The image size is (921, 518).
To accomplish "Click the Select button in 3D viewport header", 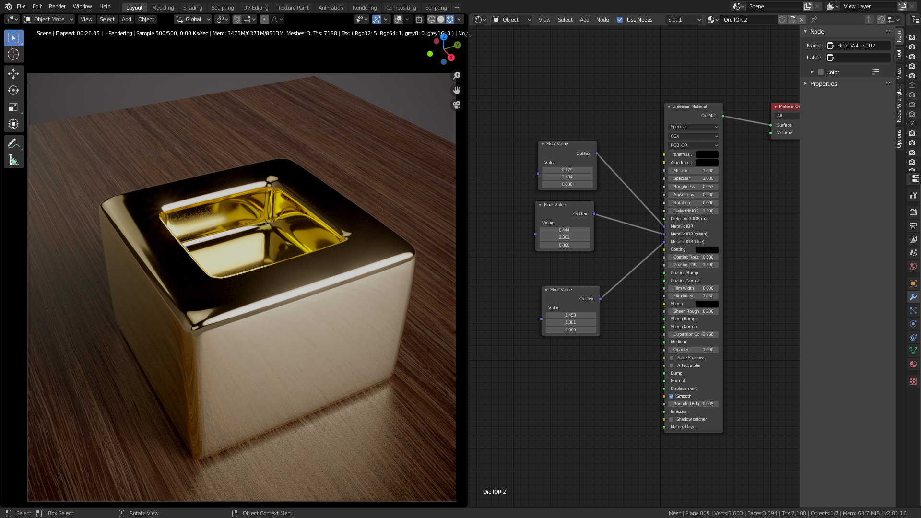I will coord(107,19).
